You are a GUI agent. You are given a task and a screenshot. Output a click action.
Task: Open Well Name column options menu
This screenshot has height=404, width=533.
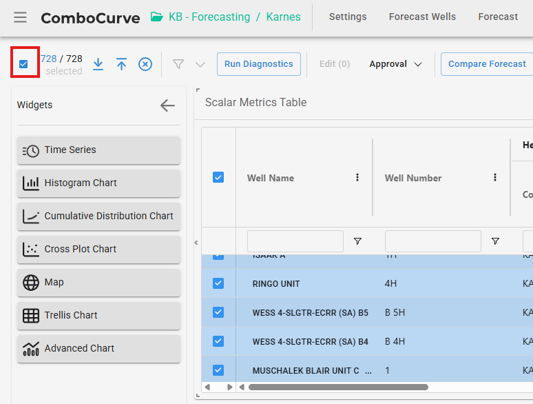357,177
